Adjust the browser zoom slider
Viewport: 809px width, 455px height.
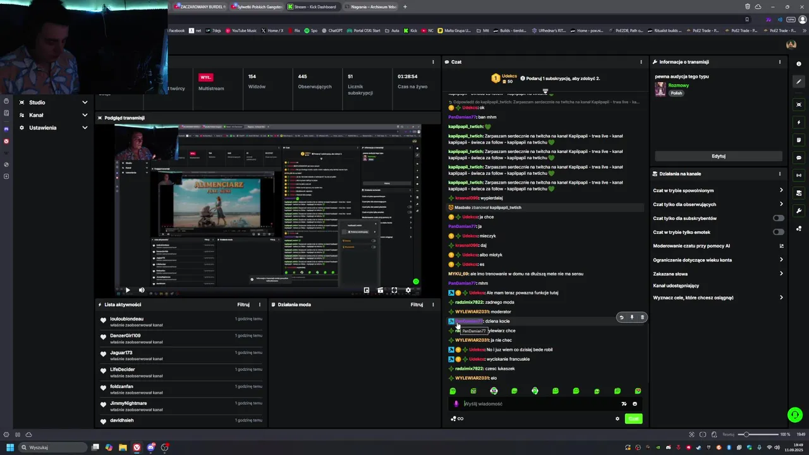pos(760,434)
